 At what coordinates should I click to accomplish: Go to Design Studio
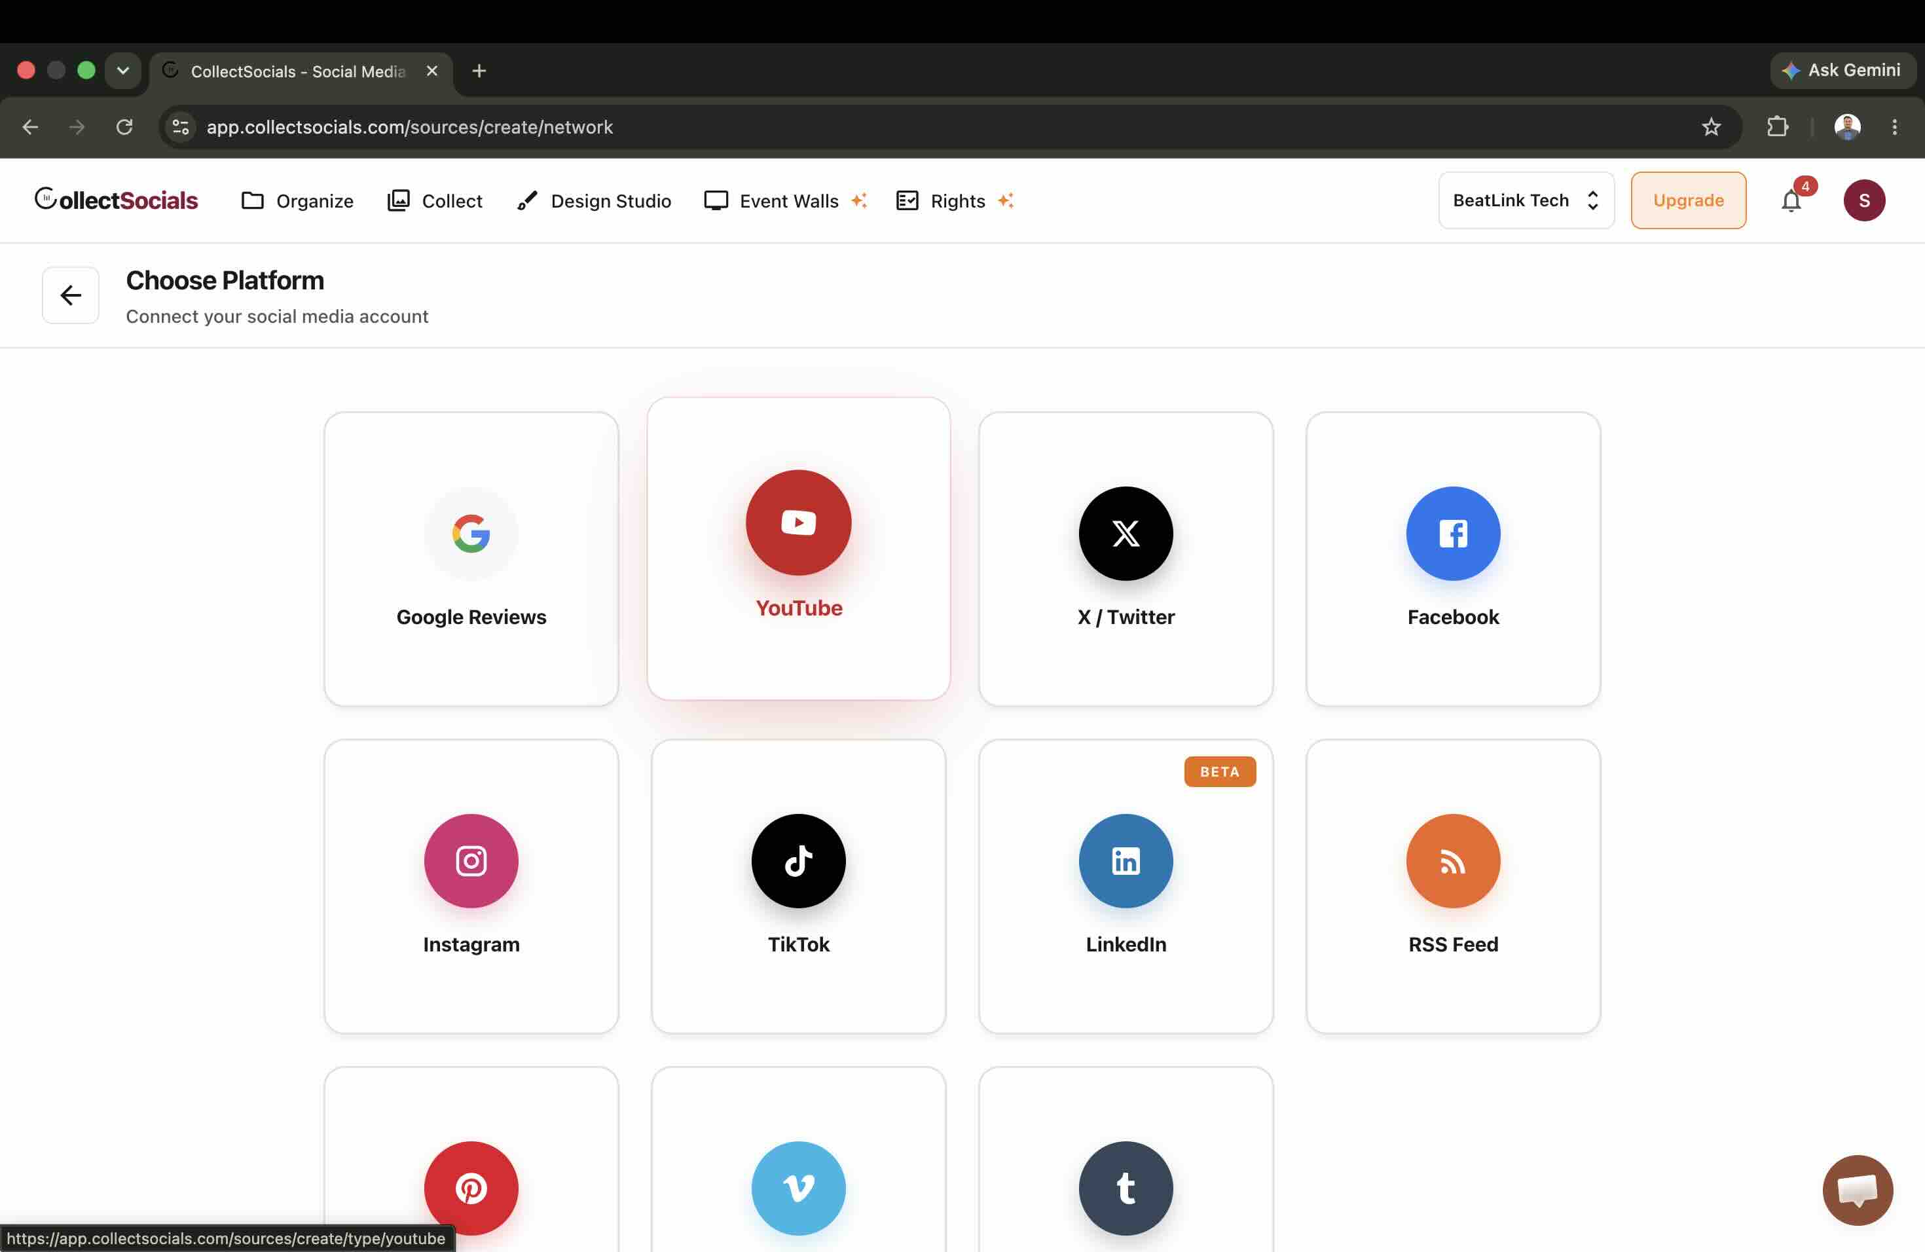594,200
